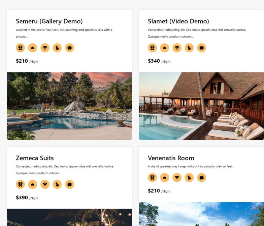Open the Venenatis Room title link

[x=171, y=158]
